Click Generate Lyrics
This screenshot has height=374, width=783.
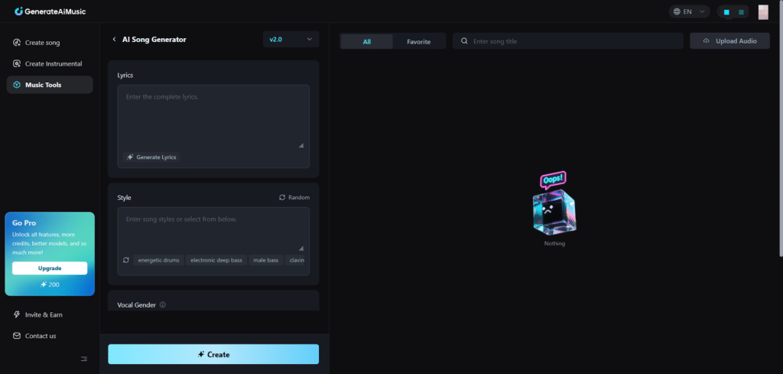point(151,157)
